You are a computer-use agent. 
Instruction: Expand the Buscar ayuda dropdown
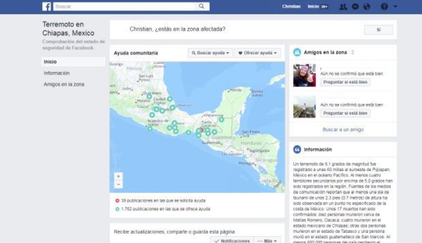point(210,53)
